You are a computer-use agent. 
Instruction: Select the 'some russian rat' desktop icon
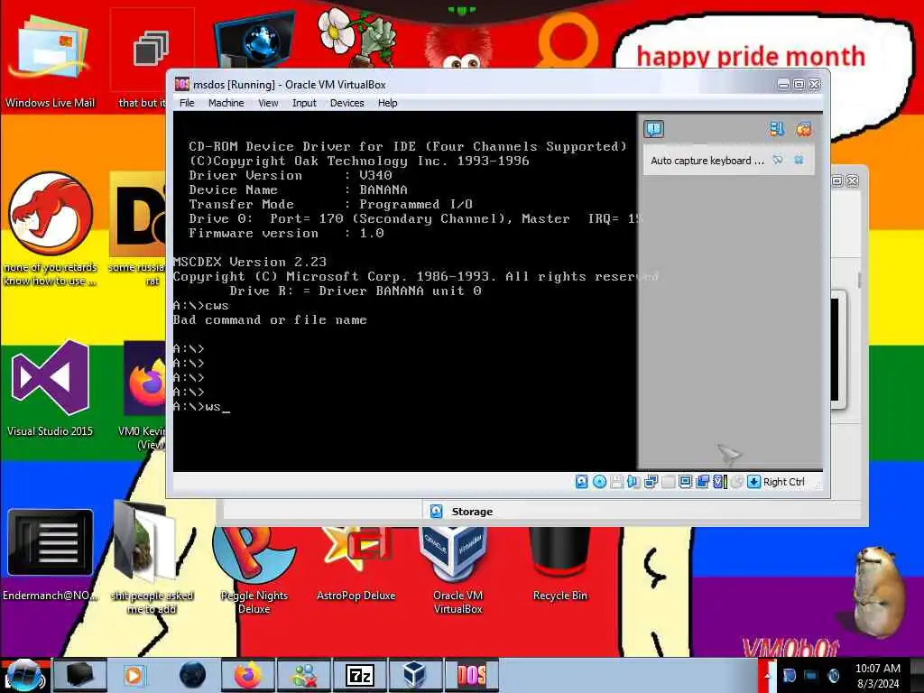(137, 228)
